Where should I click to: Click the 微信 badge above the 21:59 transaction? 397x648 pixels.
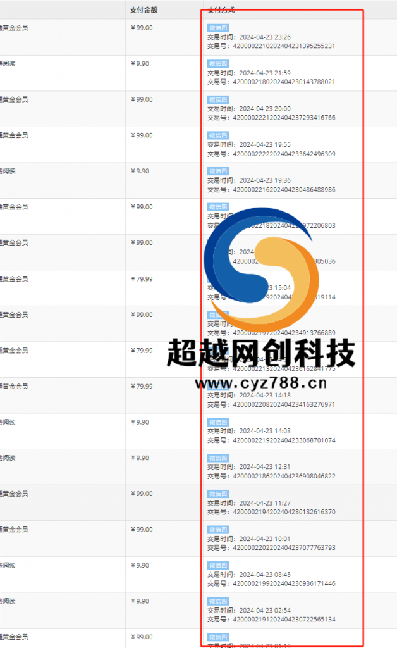[x=217, y=64]
